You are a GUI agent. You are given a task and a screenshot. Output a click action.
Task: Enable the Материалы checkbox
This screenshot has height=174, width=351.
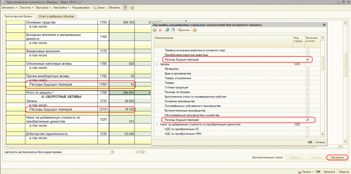[308, 69]
